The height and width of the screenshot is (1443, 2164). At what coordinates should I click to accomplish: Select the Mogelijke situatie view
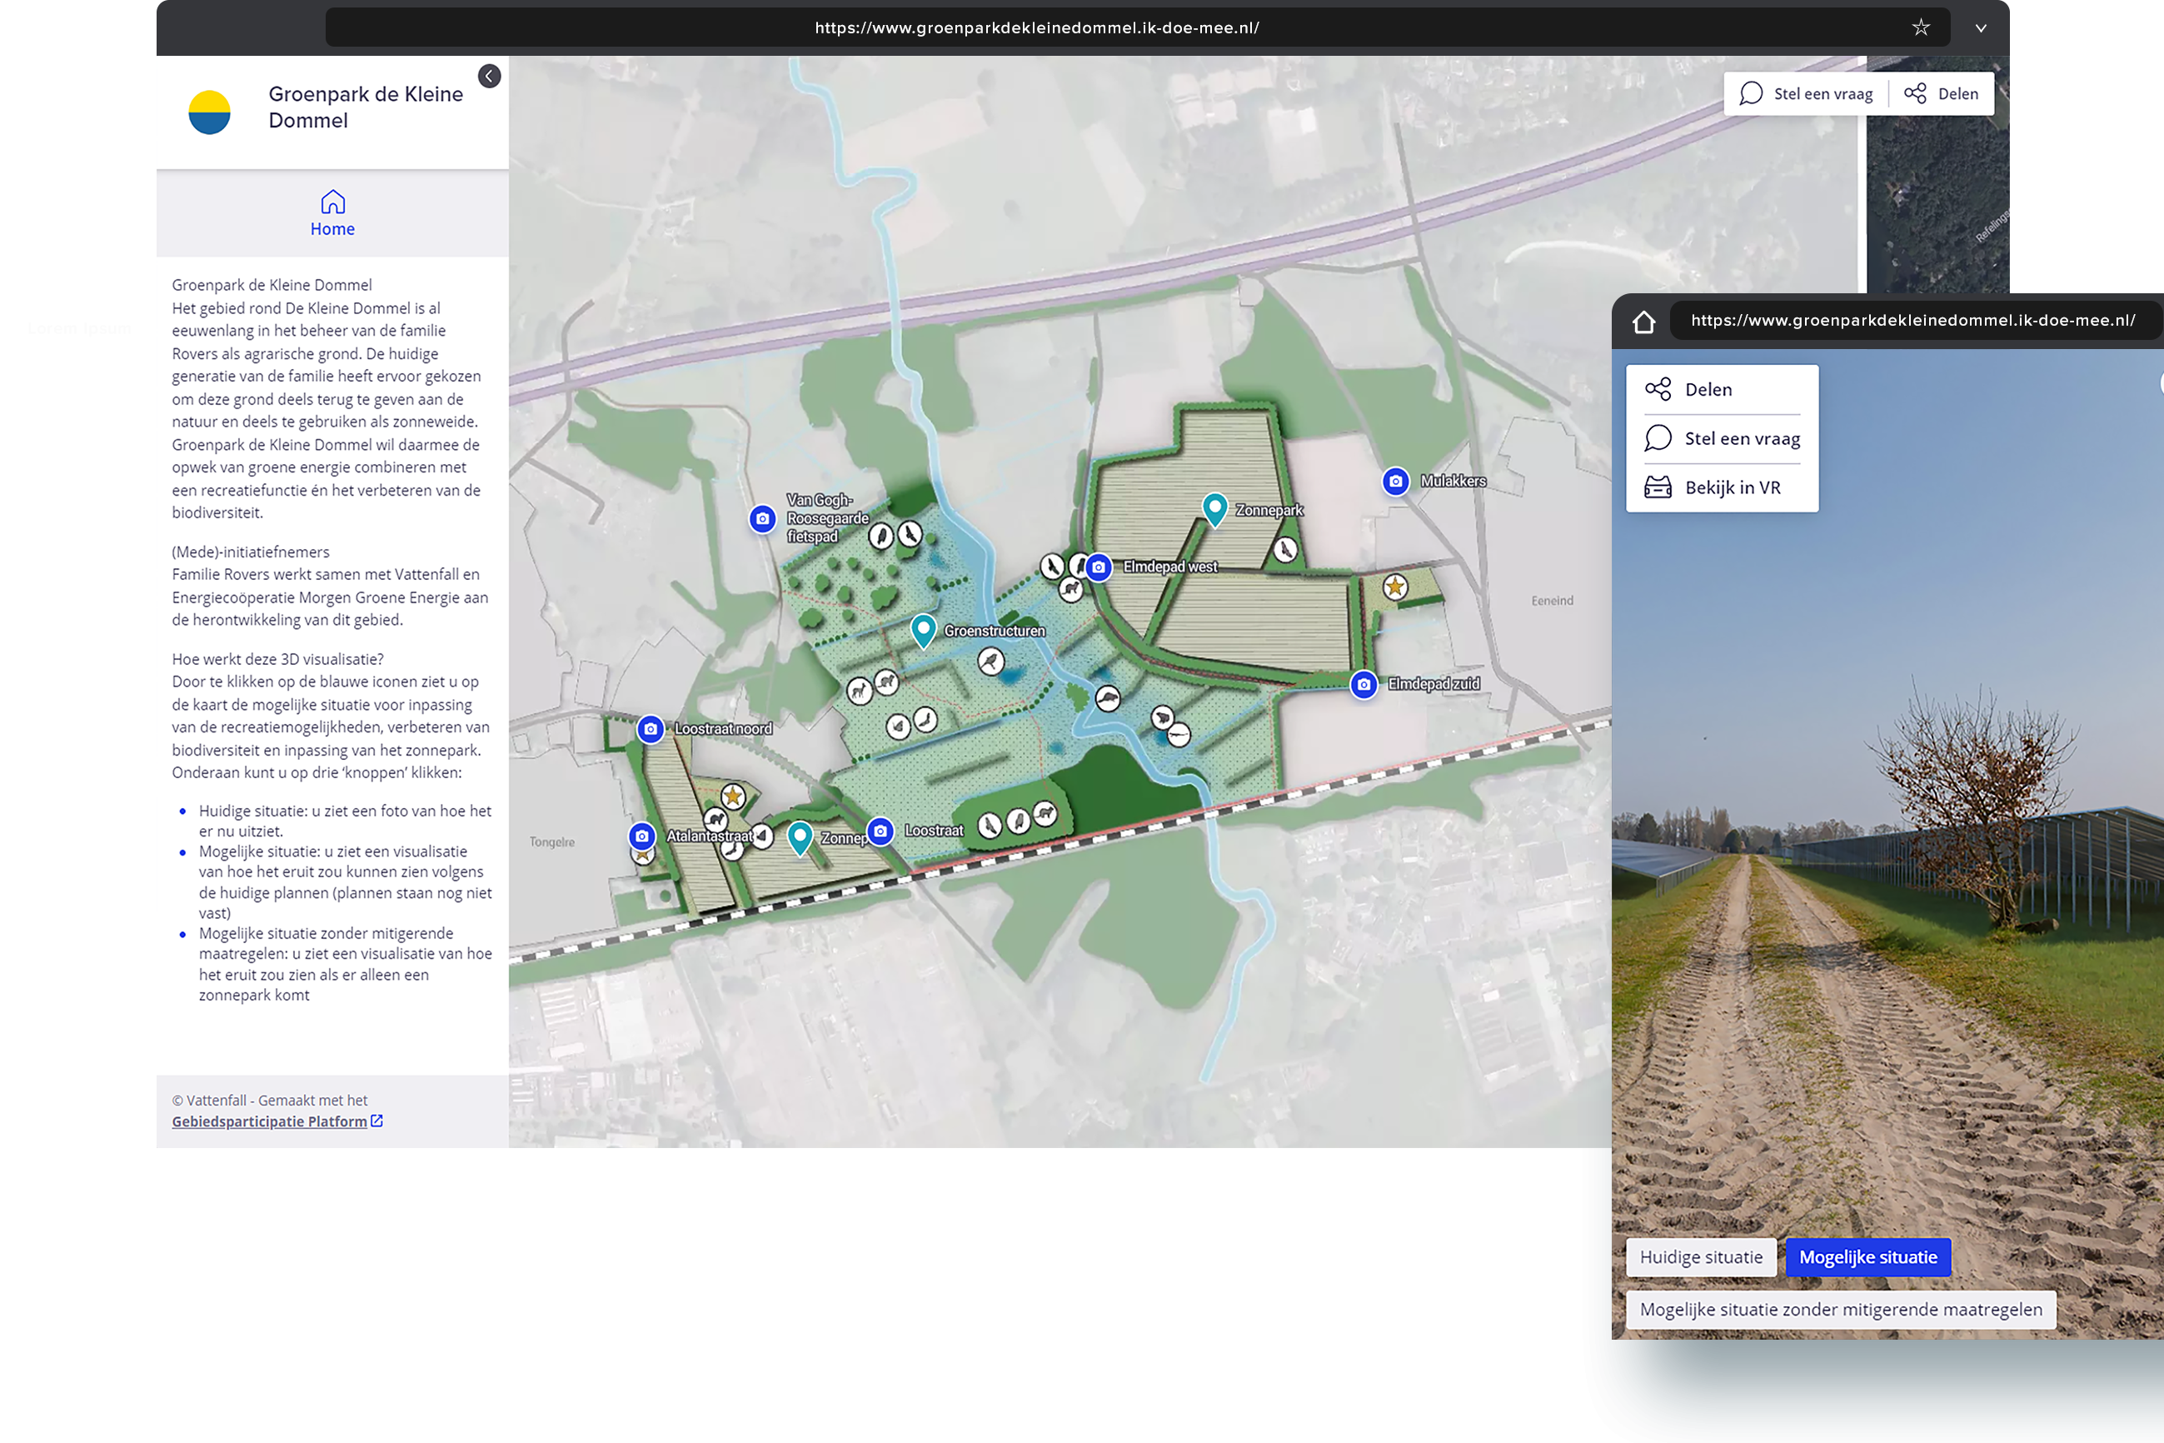pyautogui.click(x=1867, y=1257)
